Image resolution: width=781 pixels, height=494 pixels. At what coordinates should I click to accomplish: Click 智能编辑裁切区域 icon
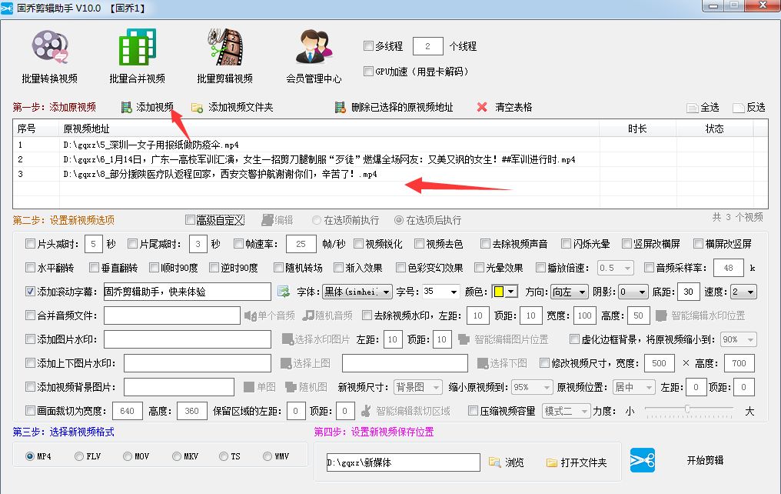pyautogui.click(x=366, y=411)
